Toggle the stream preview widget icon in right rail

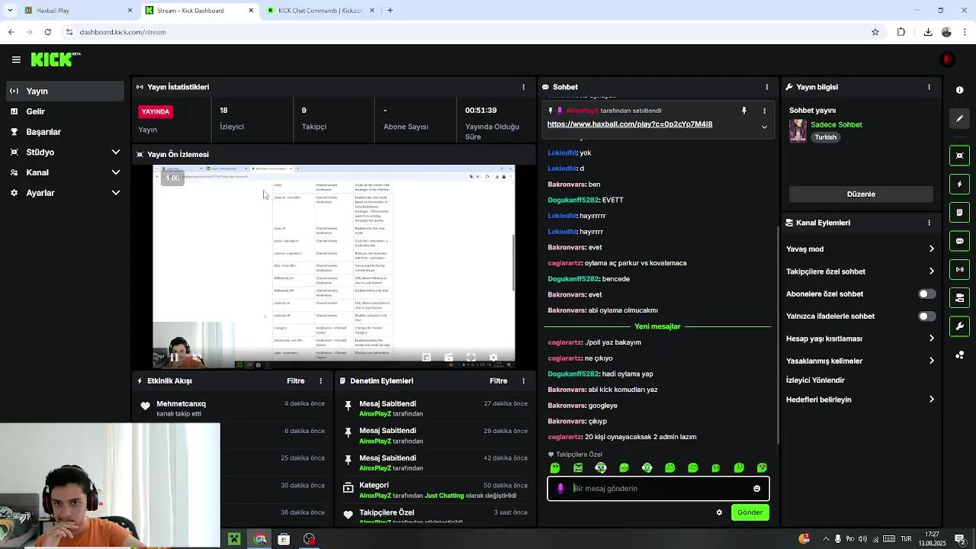[959, 156]
